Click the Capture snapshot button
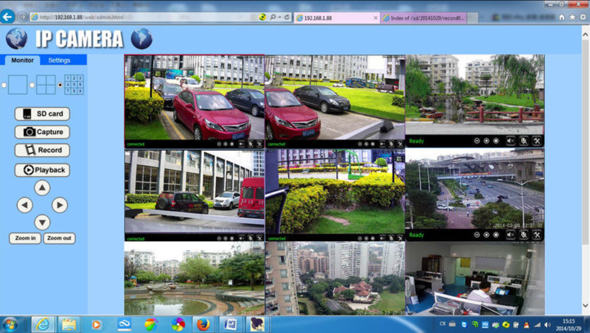This screenshot has height=333, width=590. [x=42, y=132]
